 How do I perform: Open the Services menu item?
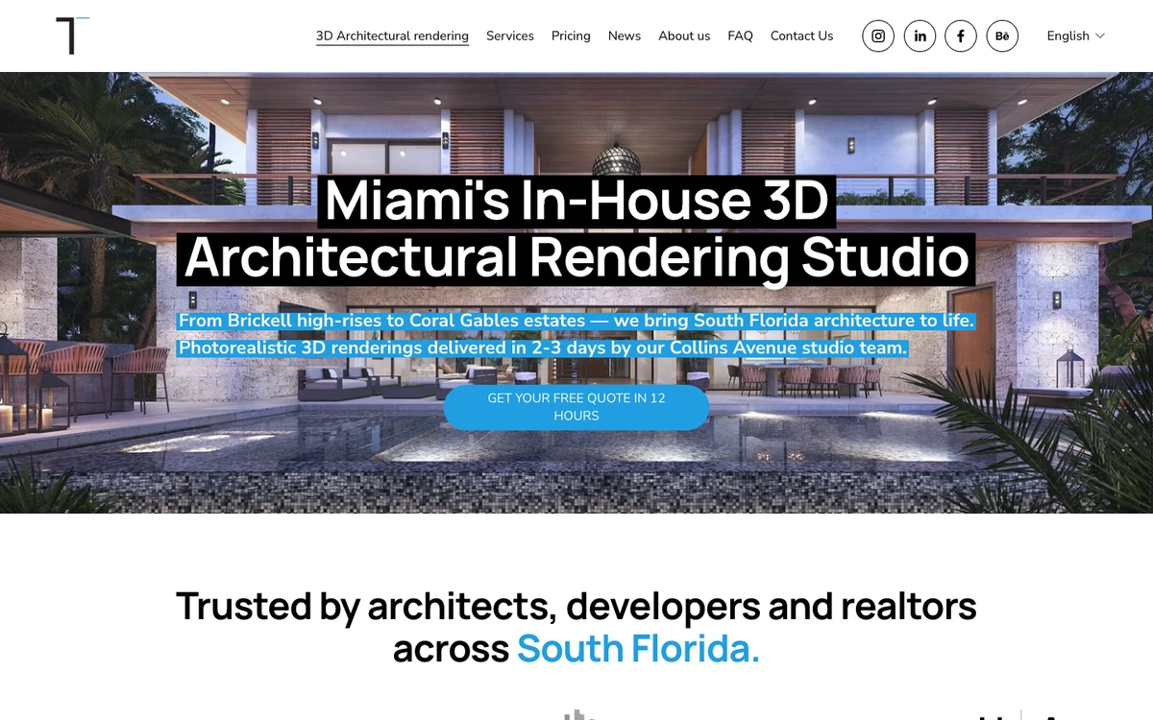coord(510,36)
